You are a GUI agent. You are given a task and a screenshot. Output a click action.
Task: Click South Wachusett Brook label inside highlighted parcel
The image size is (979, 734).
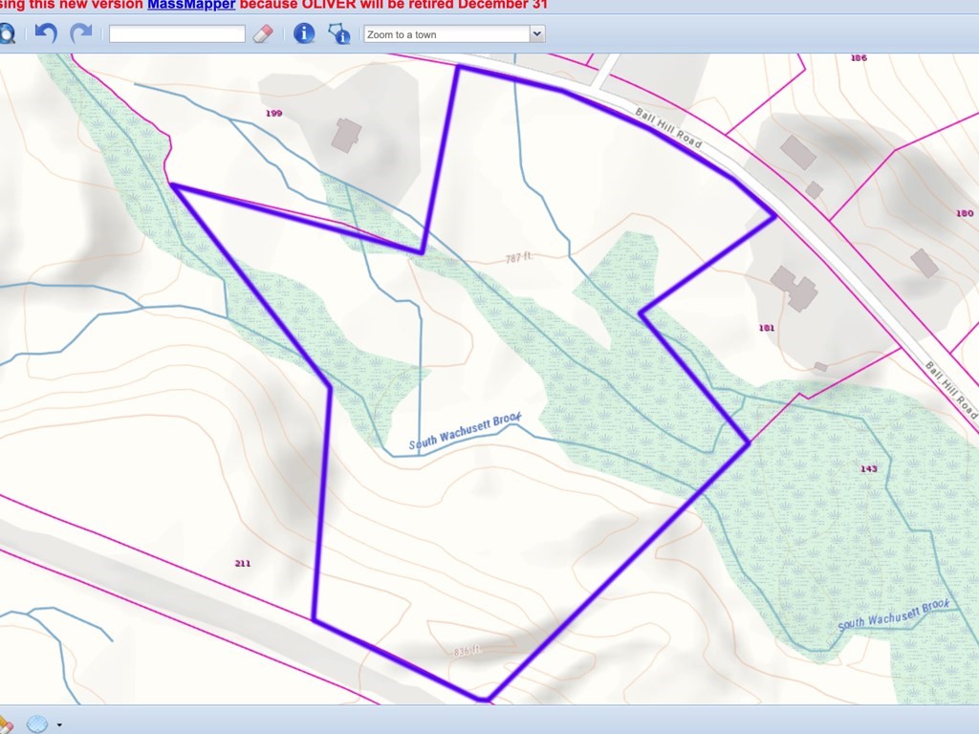(466, 431)
